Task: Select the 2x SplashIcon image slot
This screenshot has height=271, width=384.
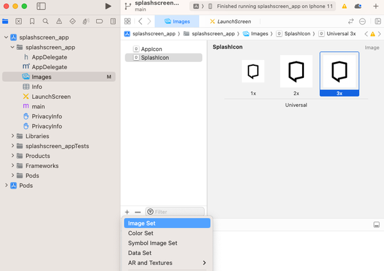Action: pyautogui.click(x=296, y=72)
